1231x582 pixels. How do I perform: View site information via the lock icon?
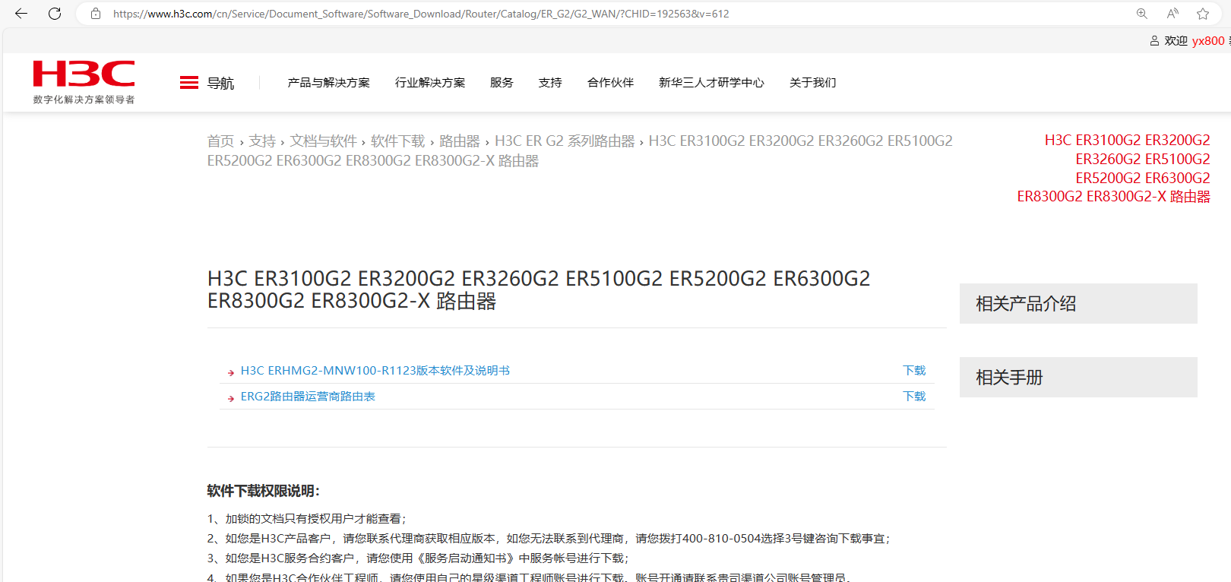tap(96, 14)
